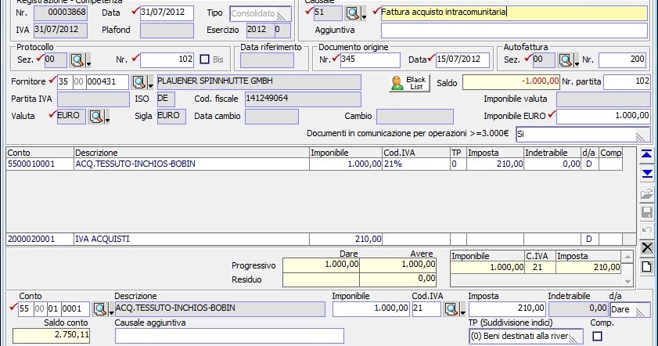Click the Aggiuntiva text field
Image resolution: width=658 pixels, height=346 pixels.
(x=514, y=31)
